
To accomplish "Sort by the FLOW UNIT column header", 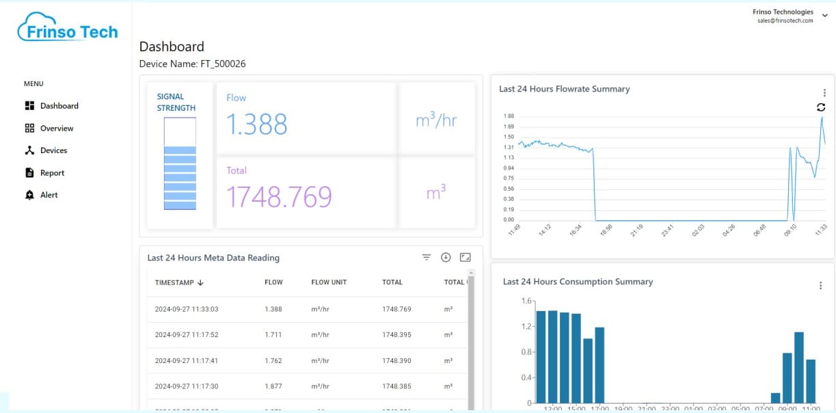I will point(329,282).
